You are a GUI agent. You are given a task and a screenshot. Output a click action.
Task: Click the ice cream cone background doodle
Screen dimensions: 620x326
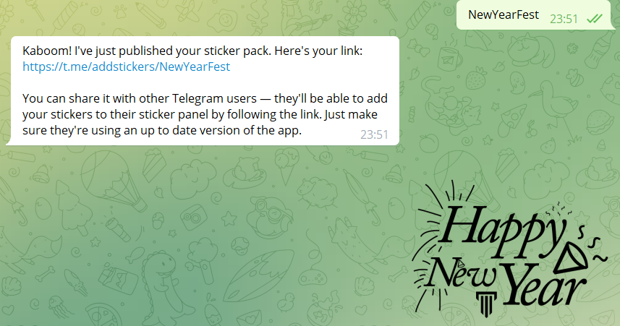(x=286, y=168)
